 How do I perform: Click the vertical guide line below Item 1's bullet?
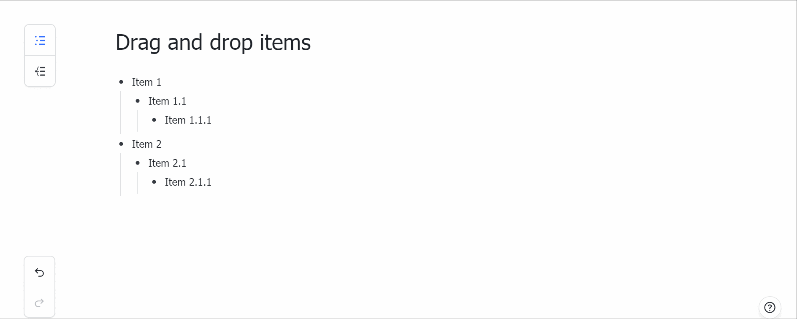[x=121, y=112]
